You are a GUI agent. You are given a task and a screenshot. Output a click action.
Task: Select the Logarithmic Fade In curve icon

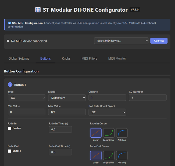[x=109, y=133]
